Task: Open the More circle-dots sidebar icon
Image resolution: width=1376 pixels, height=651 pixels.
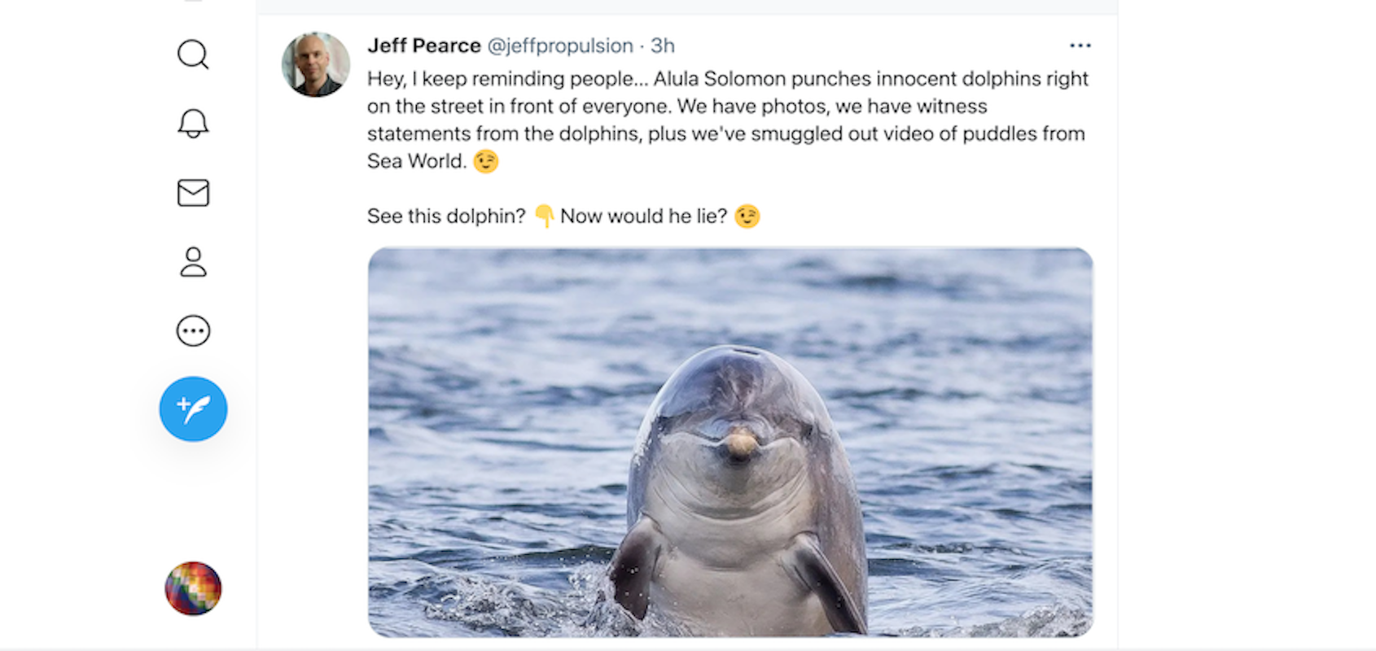Action: (193, 331)
